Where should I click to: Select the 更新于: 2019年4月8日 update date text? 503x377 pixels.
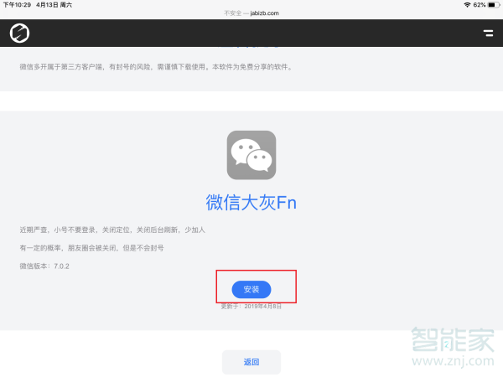pos(251,307)
